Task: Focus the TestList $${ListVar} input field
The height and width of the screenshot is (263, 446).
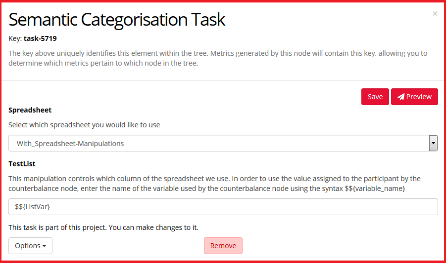Action: [x=223, y=207]
